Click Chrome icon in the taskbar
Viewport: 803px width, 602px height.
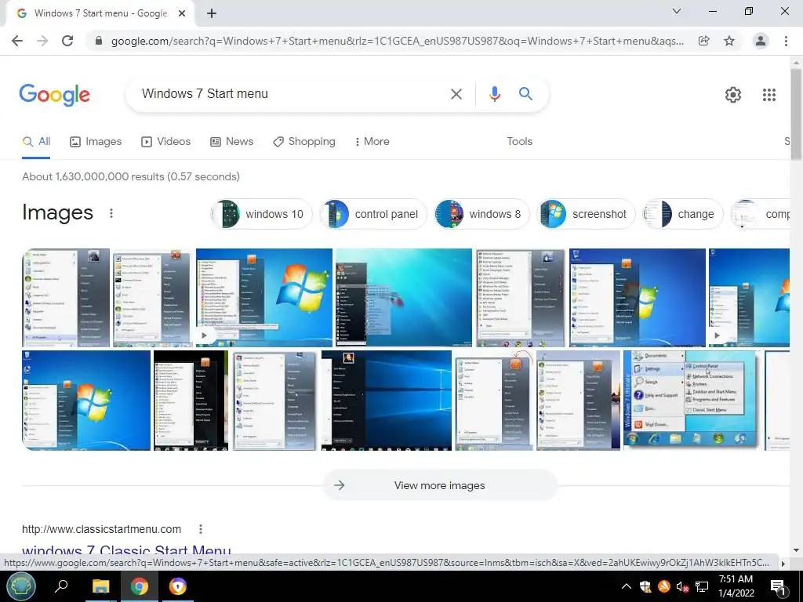tap(140, 586)
